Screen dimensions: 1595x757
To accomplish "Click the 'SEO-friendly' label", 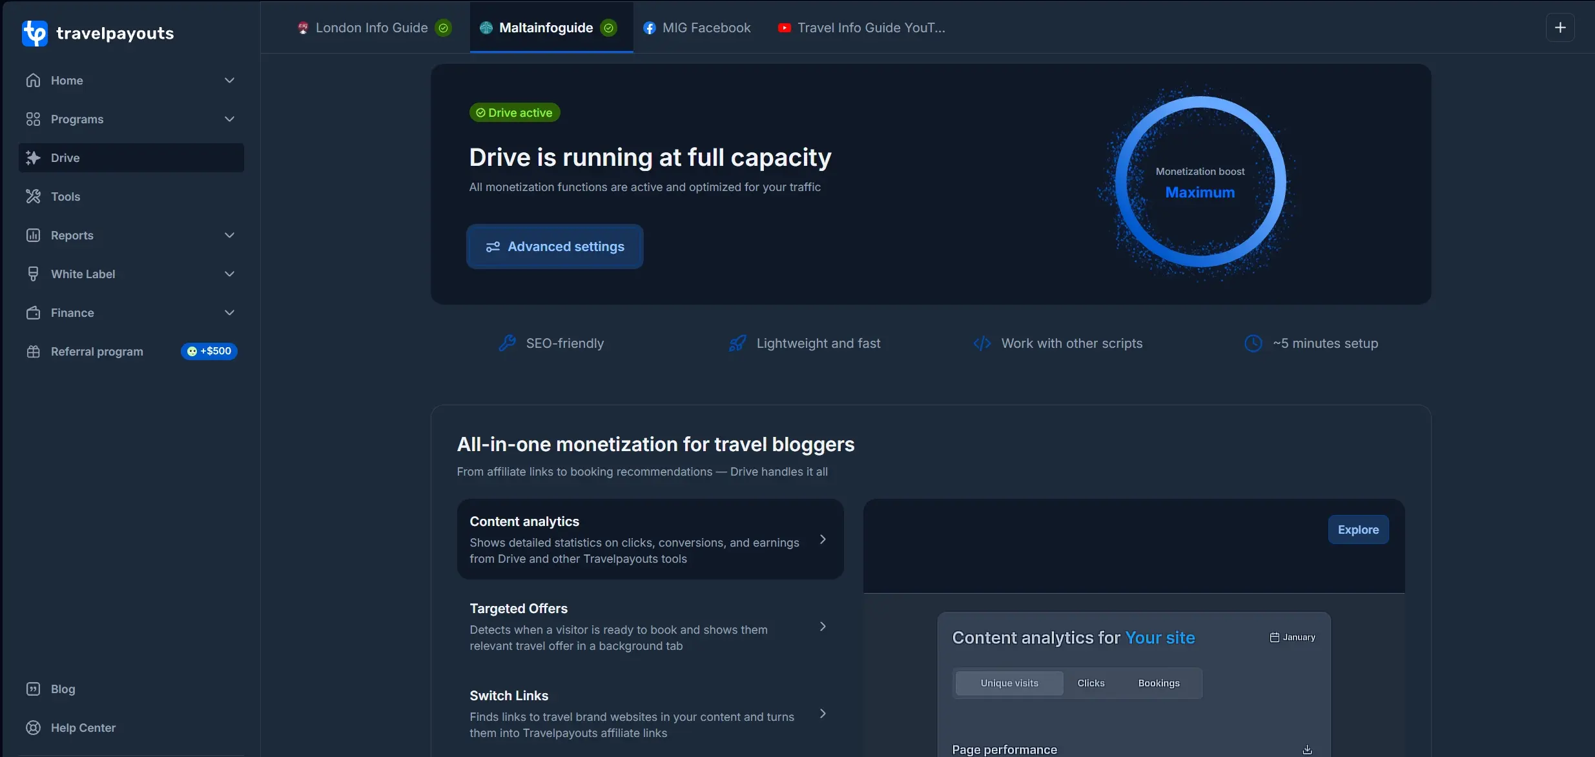I will click(565, 343).
